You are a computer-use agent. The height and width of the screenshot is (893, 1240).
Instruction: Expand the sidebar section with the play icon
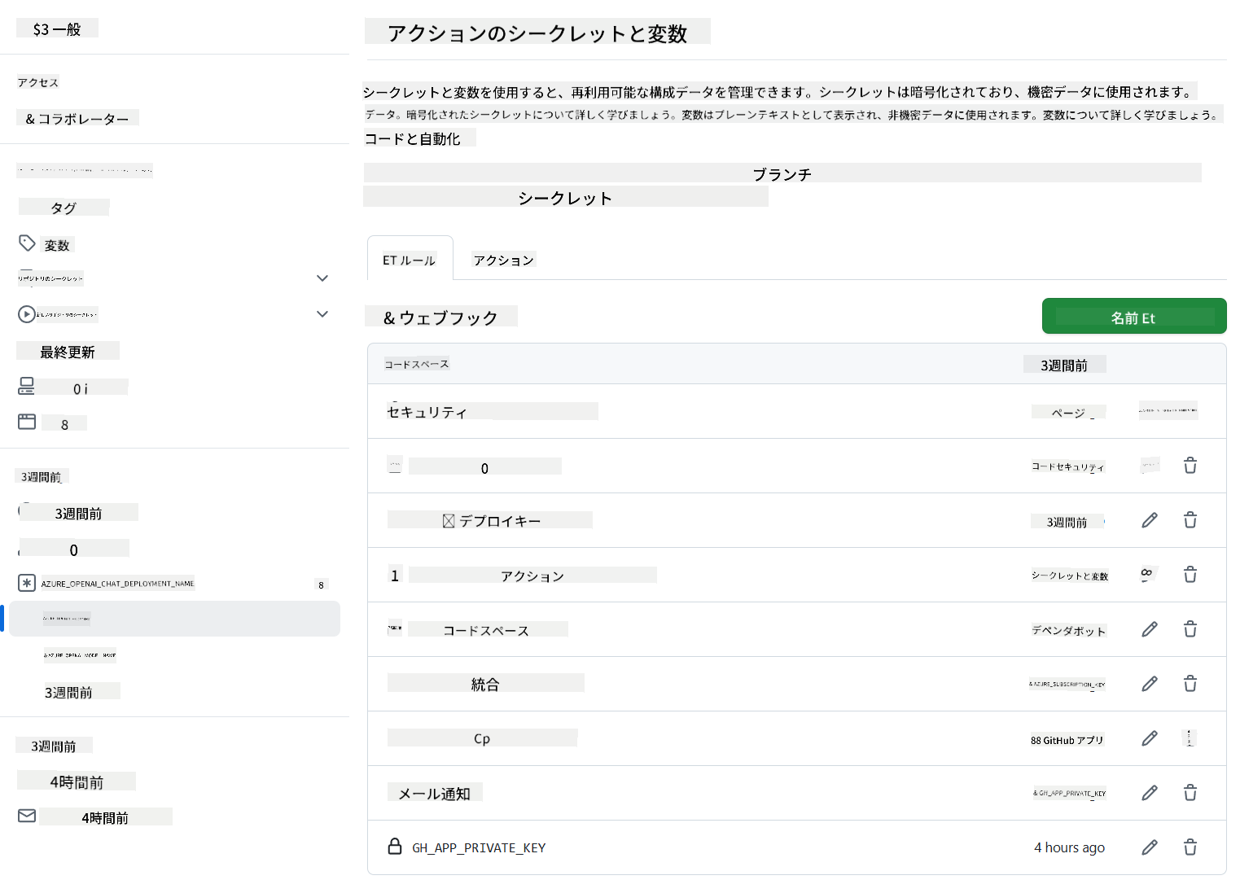[x=322, y=314]
